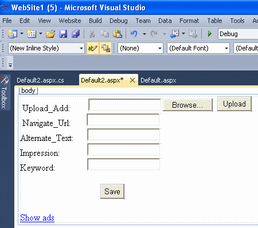Select the Alternate_Text: label text

point(47,138)
